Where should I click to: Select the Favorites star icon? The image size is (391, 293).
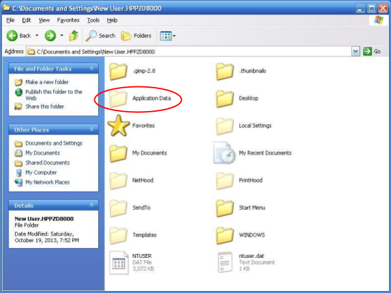point(118,125)
